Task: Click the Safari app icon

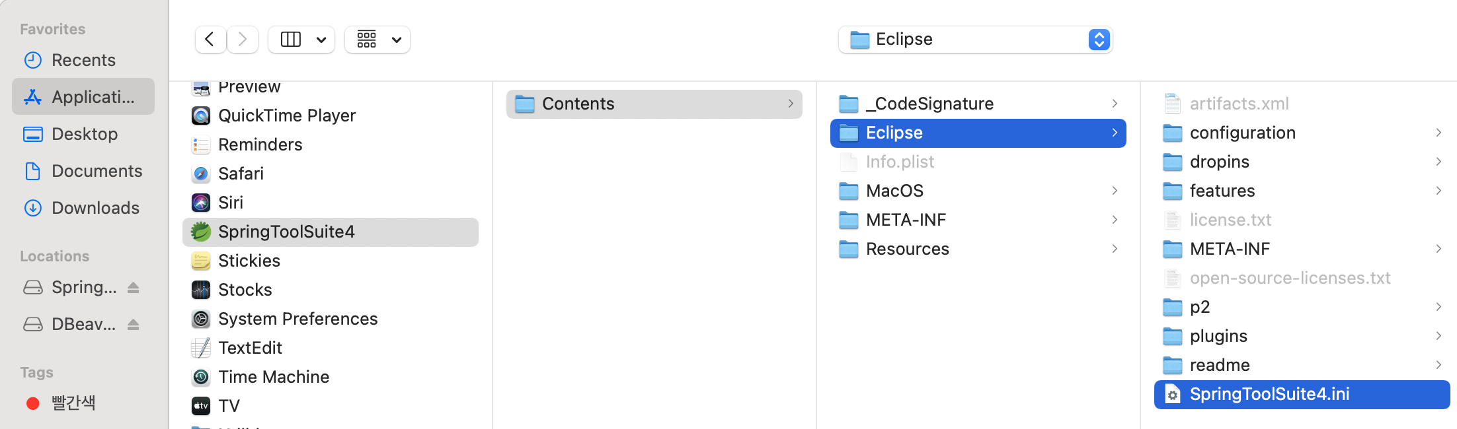Action: point(201,174)
